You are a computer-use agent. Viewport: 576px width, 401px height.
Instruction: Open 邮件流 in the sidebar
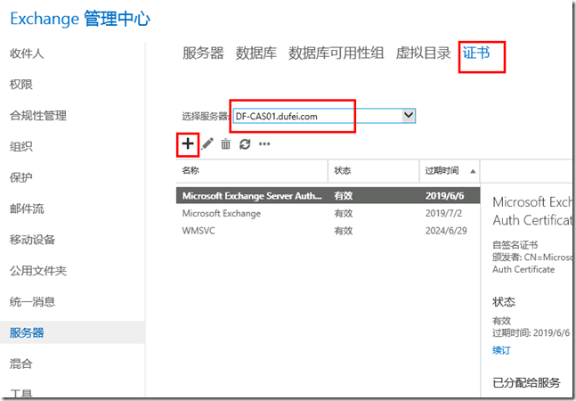click(27, 209)
